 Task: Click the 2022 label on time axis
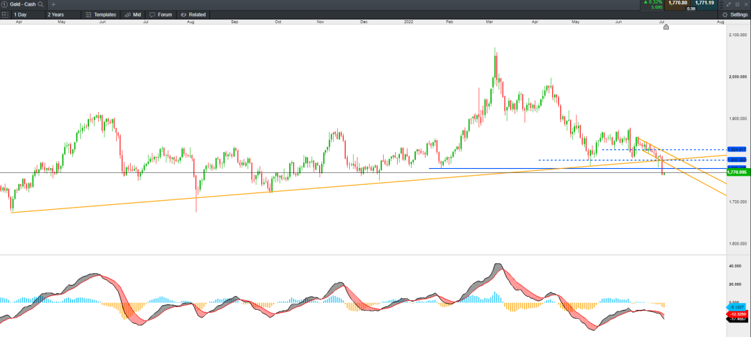coord(409,22)
